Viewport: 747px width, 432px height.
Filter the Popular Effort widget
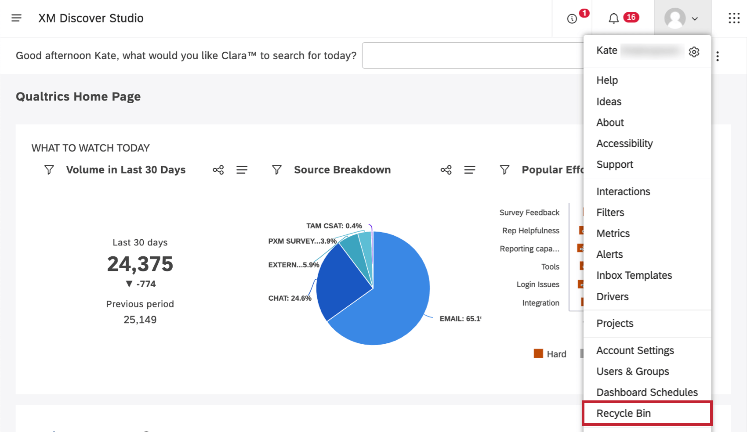[x=505, y=170]
